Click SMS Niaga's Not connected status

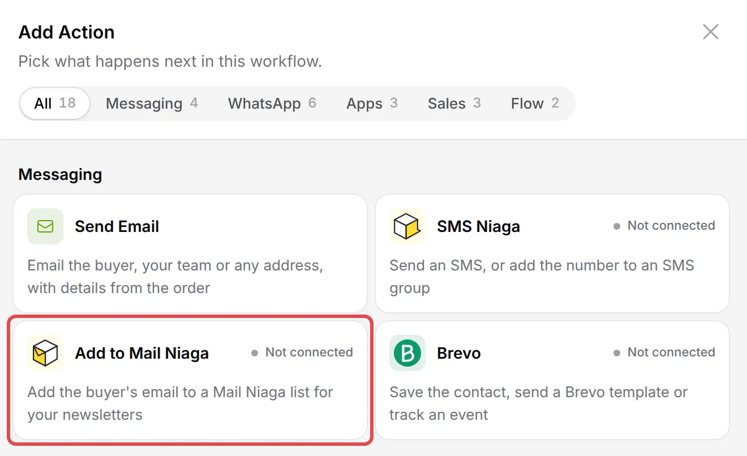[664, 225]
